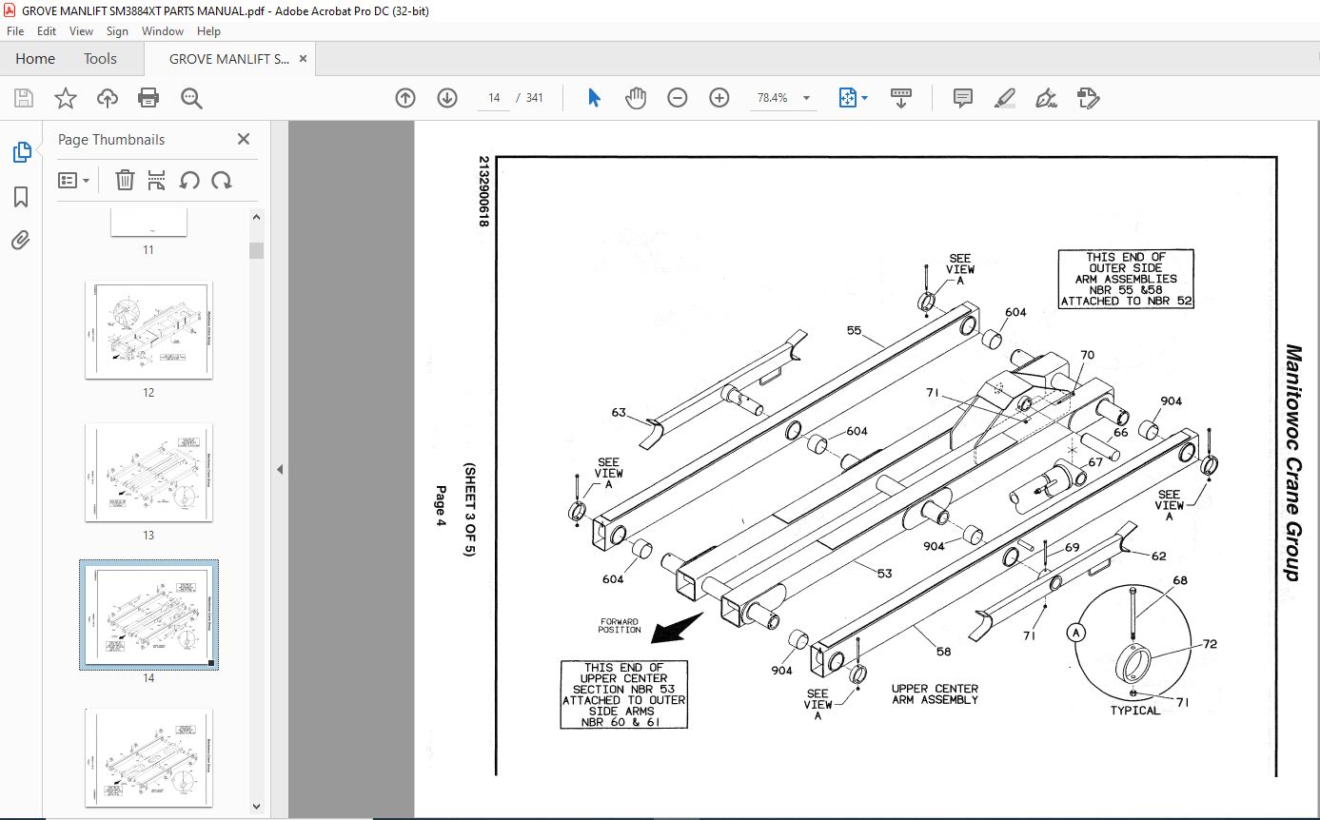Go to previous page arrow
The height and width of the screenshot is (820, 1320).
pos(405,98)
